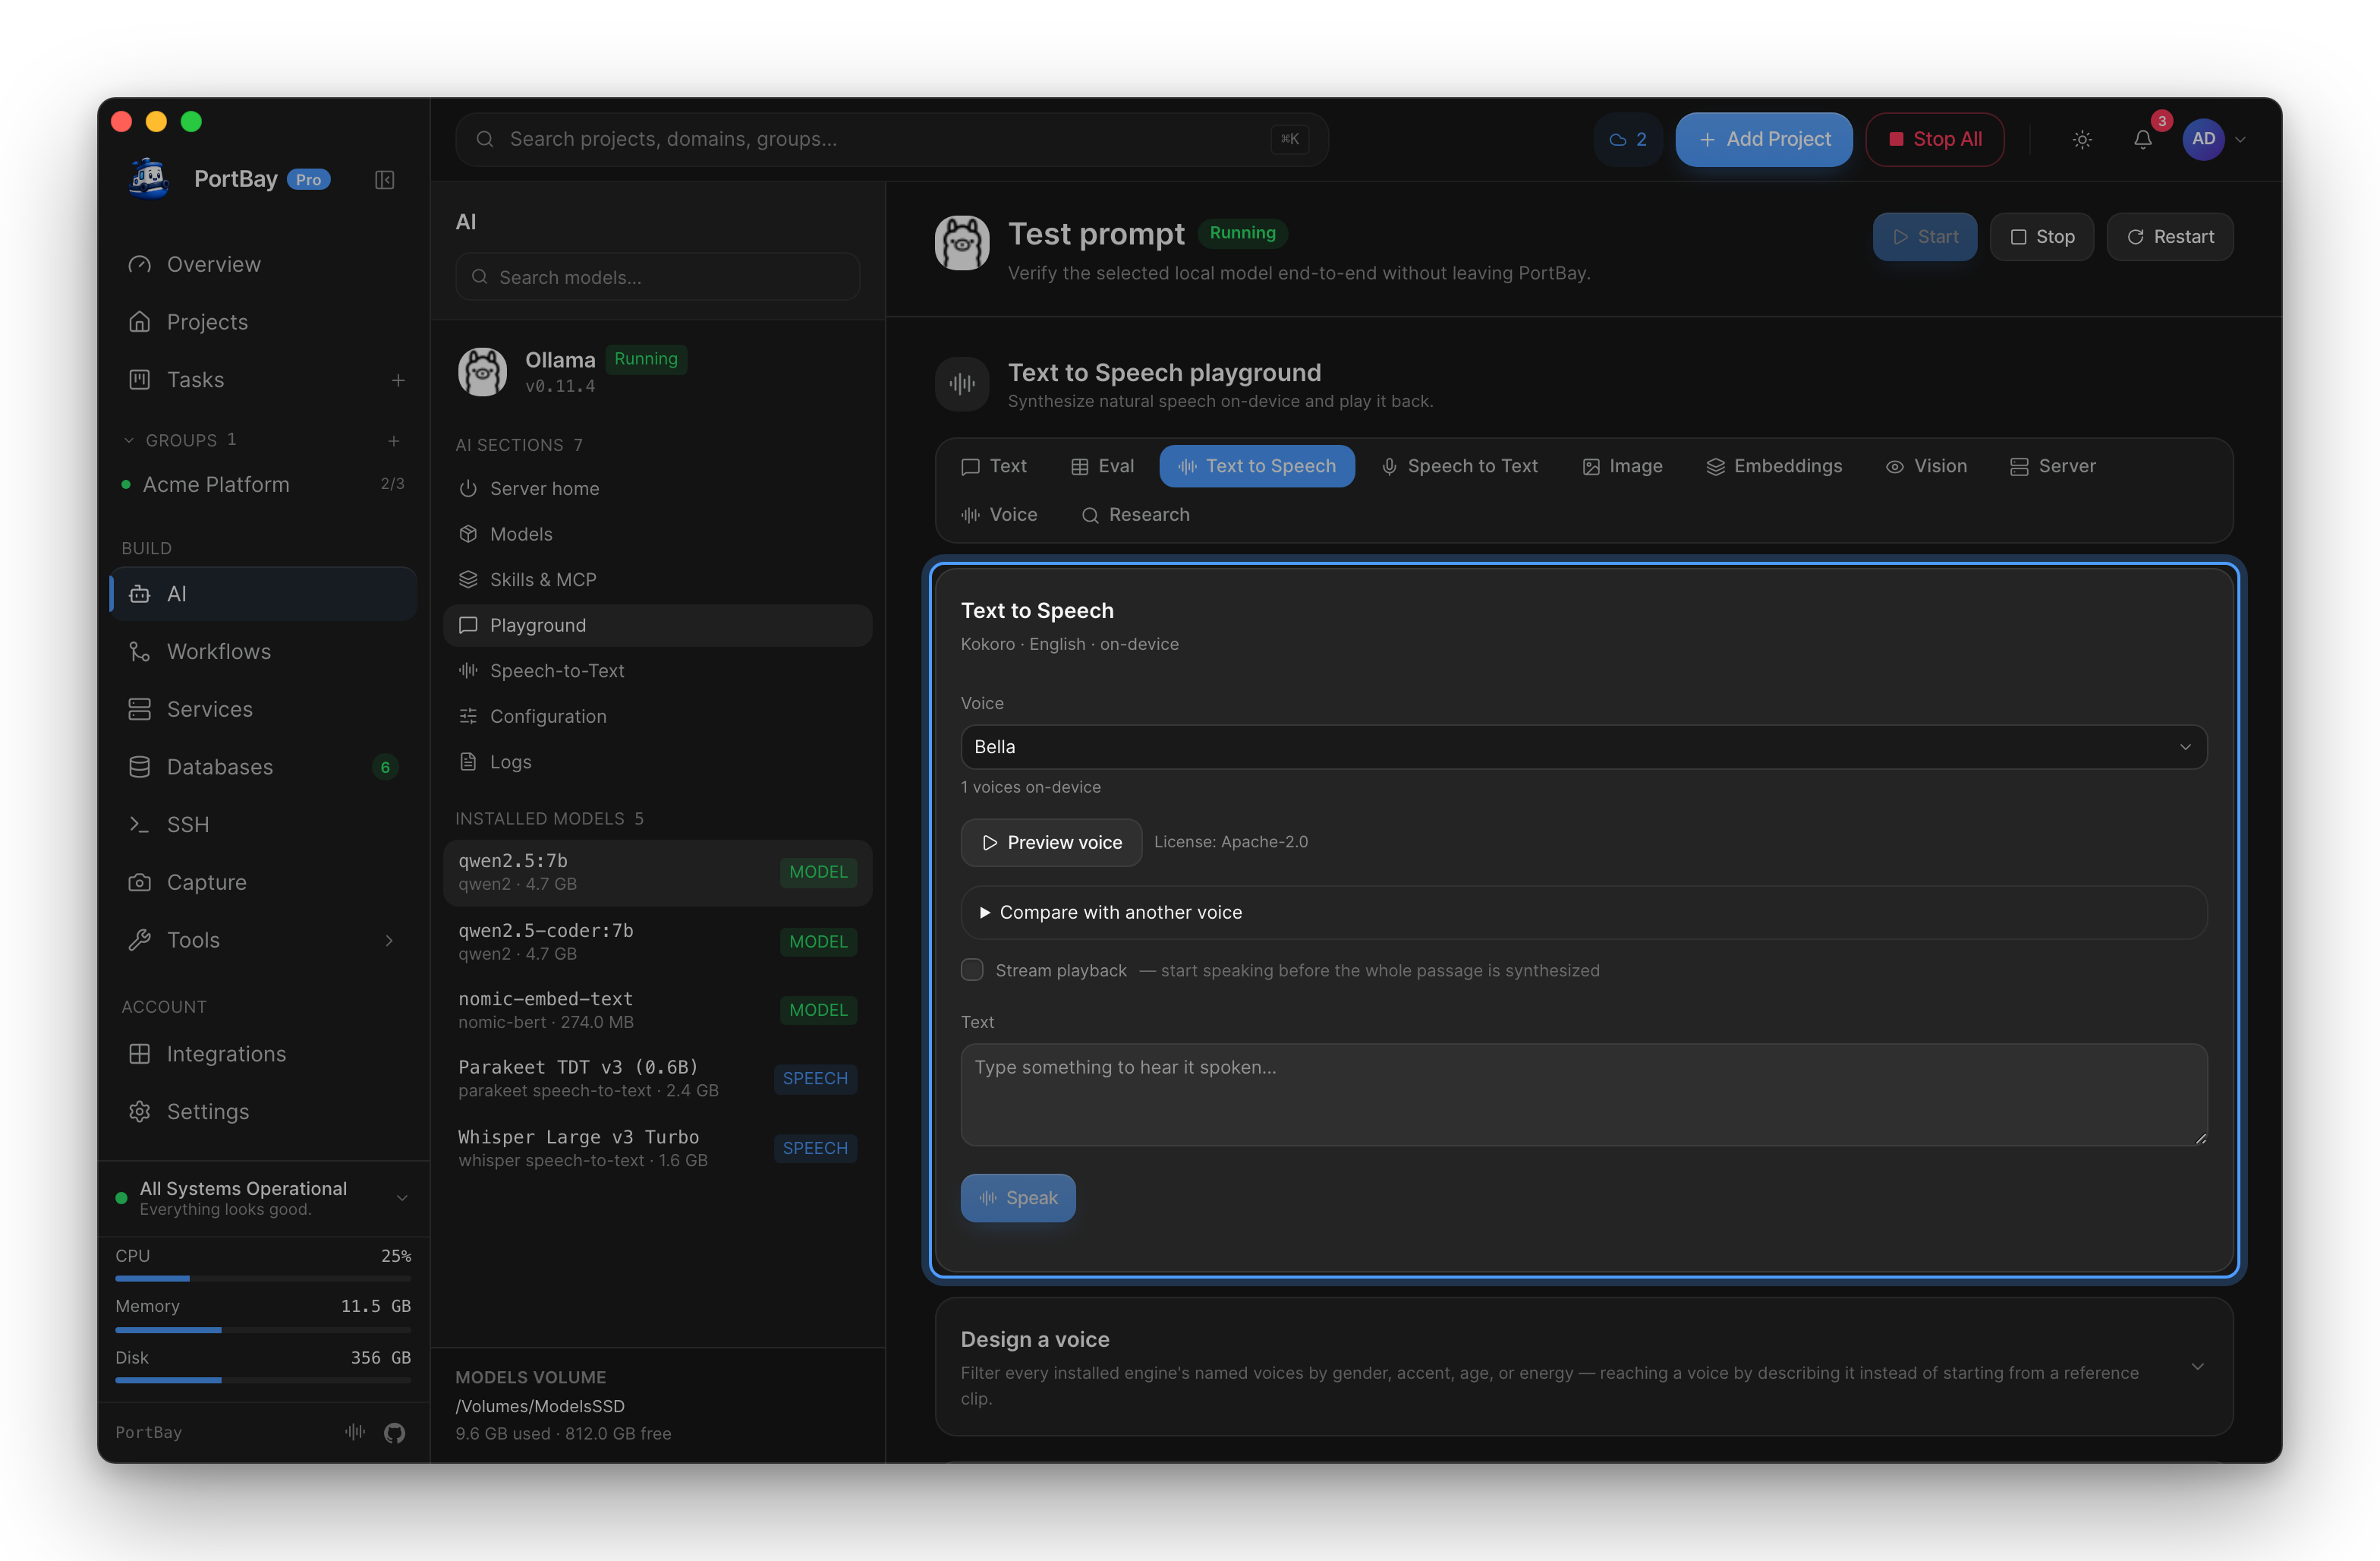Click the AD user avatar
The width and height of the screenshot is (2380, 1561).
2203,139
